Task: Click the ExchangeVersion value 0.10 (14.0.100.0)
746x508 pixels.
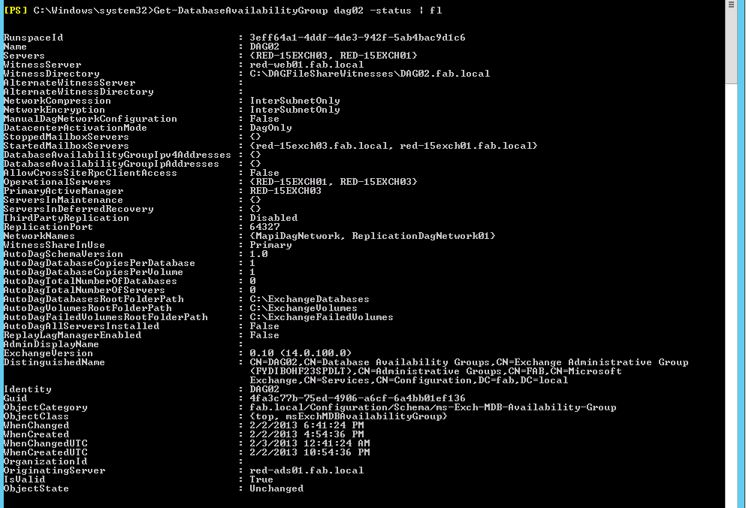Action: [x=301, y=353]
